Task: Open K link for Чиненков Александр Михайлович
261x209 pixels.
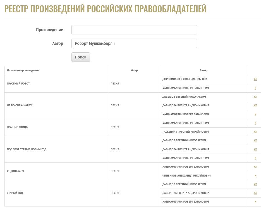Action: coord(255,176)
